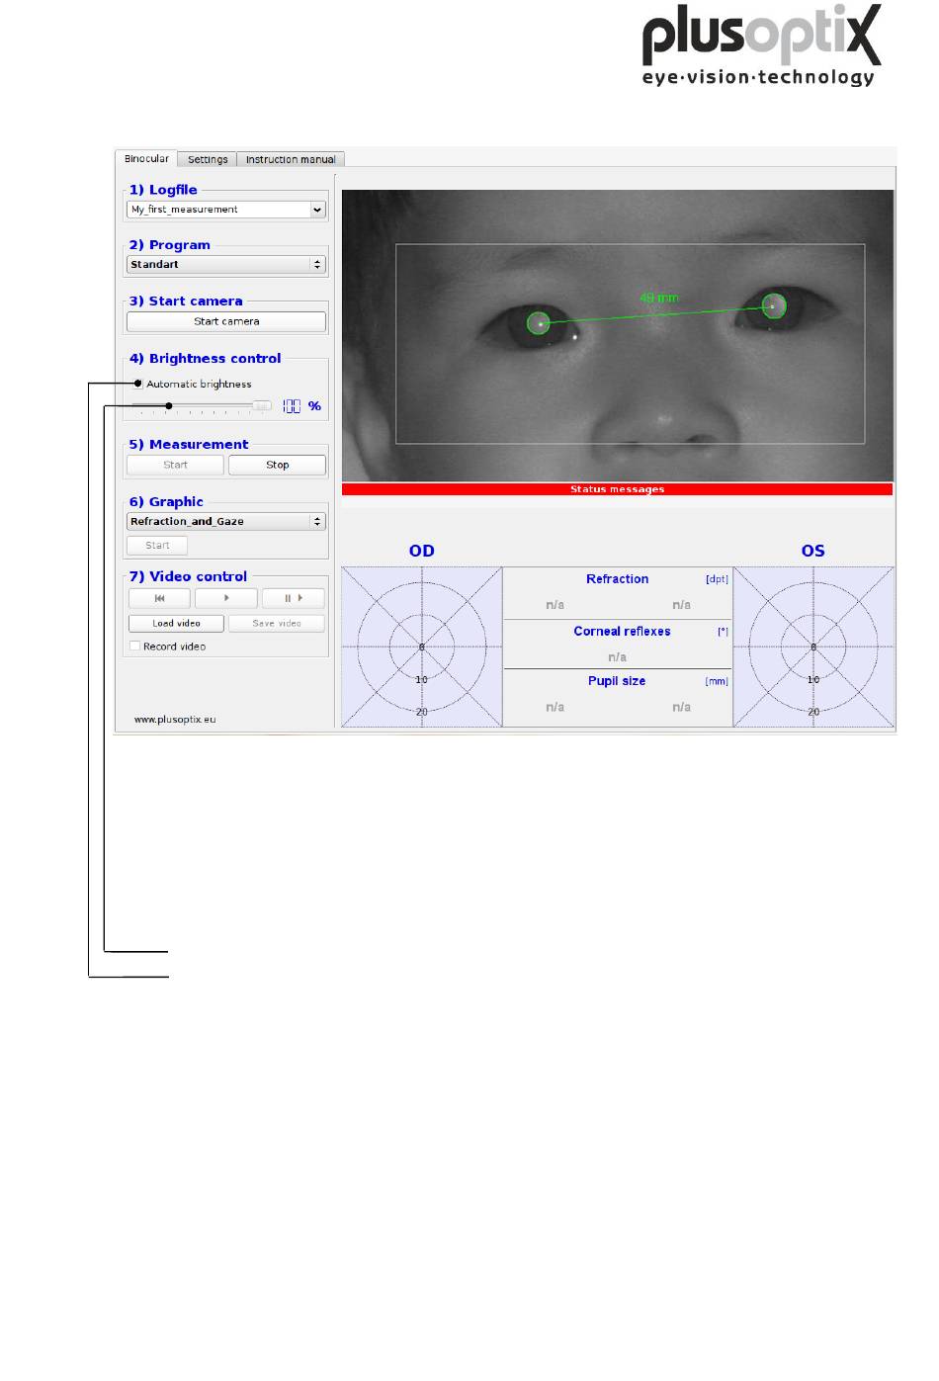Enable the Record video checkbox

[135, 647]
